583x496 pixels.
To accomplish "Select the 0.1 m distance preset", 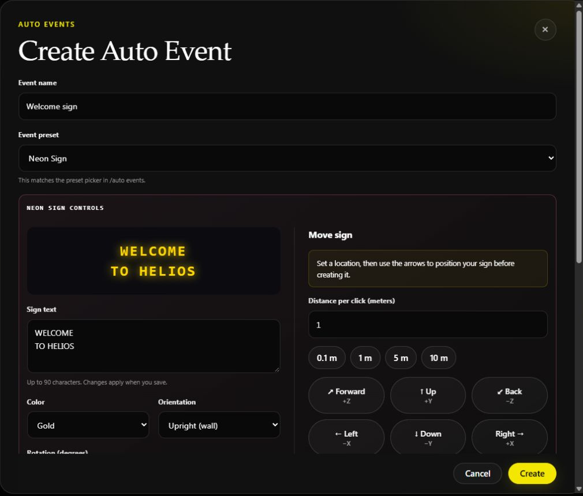I will 327,358.
